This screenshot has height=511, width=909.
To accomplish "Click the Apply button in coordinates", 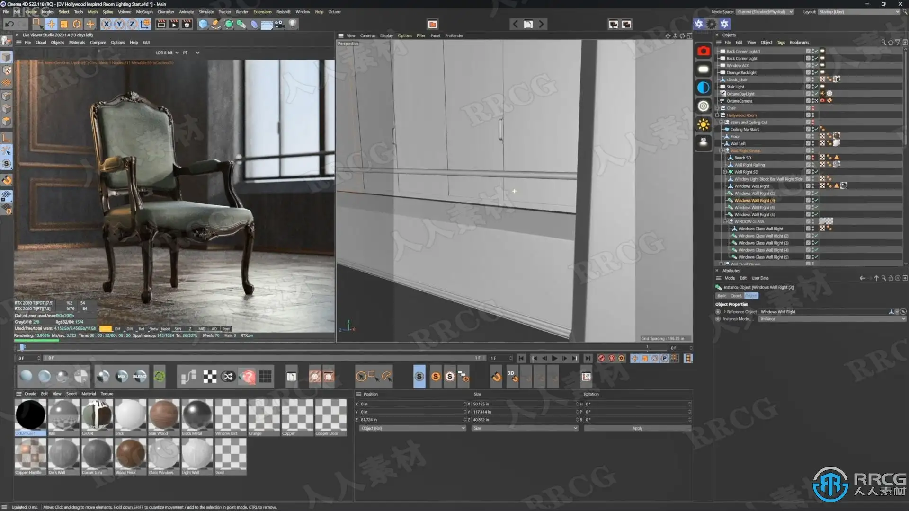I will (x=637, y=429).
